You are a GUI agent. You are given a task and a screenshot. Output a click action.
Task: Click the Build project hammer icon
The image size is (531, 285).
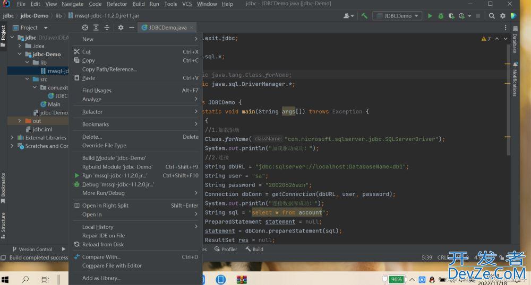364,15
